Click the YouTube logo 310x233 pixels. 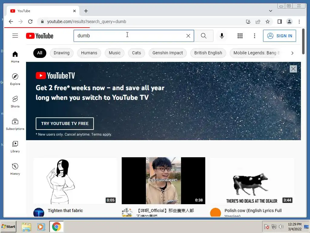pyautogui.click(x=40, y=36)
